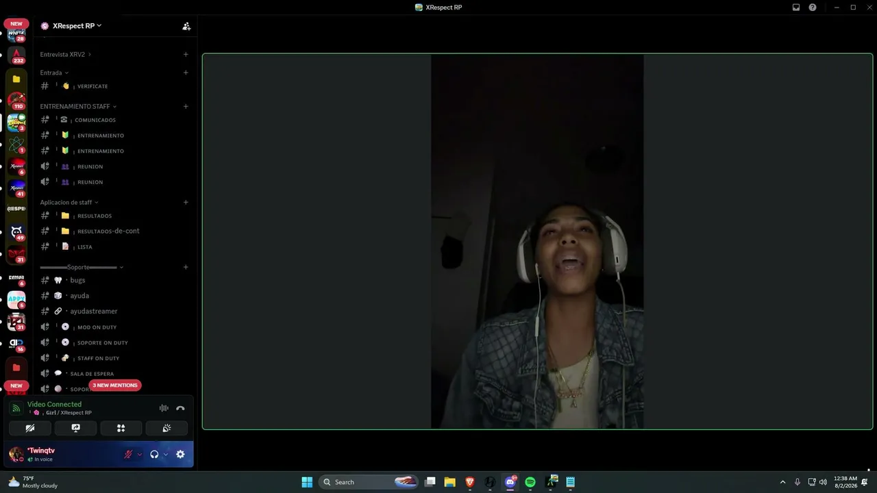
Task: Jump to the 3 NEW MENTIONS
Action: (x=115, y=385)
